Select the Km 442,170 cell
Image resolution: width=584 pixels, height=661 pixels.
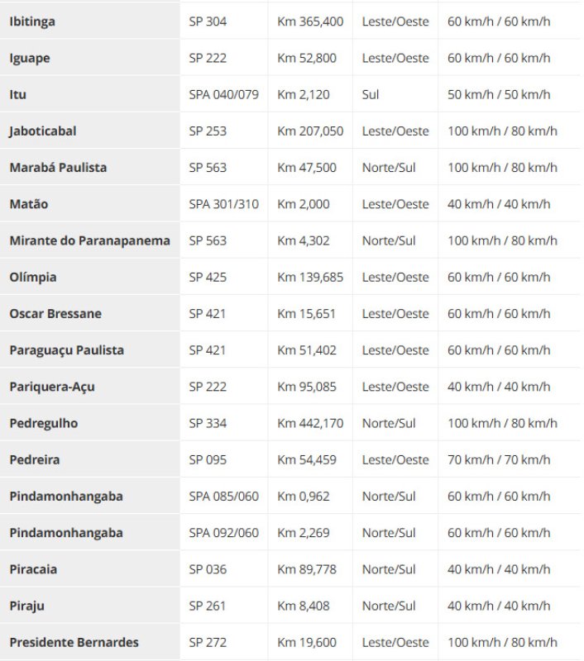pyautogui.click(x=310, y=423)
